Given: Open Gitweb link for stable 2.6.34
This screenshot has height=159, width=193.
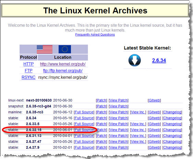Looking at the screenshot, I should [154, 118].
